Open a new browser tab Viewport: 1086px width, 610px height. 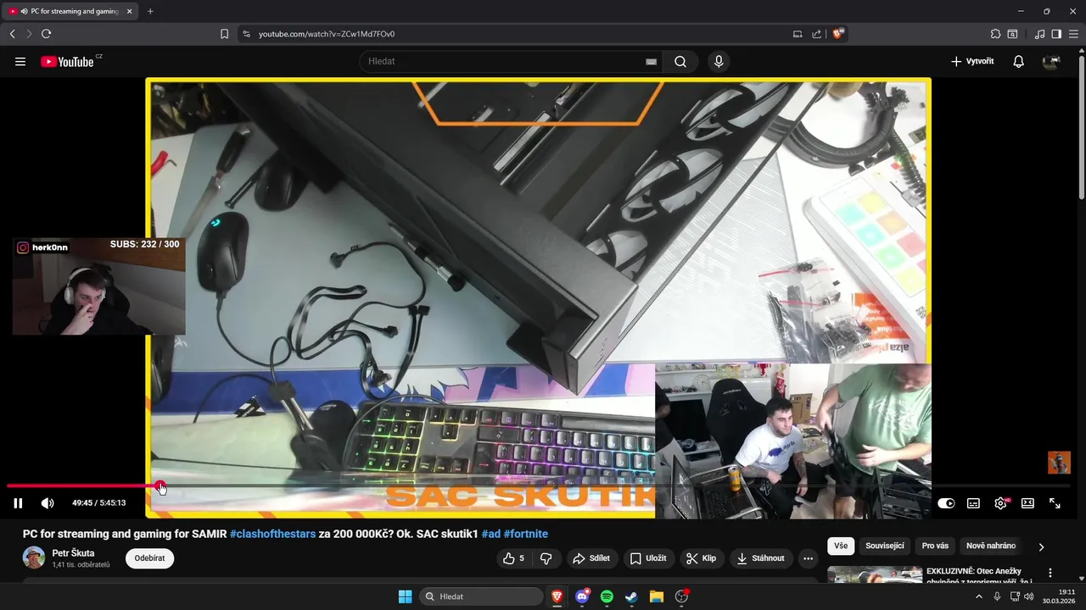tap(150, 11)
